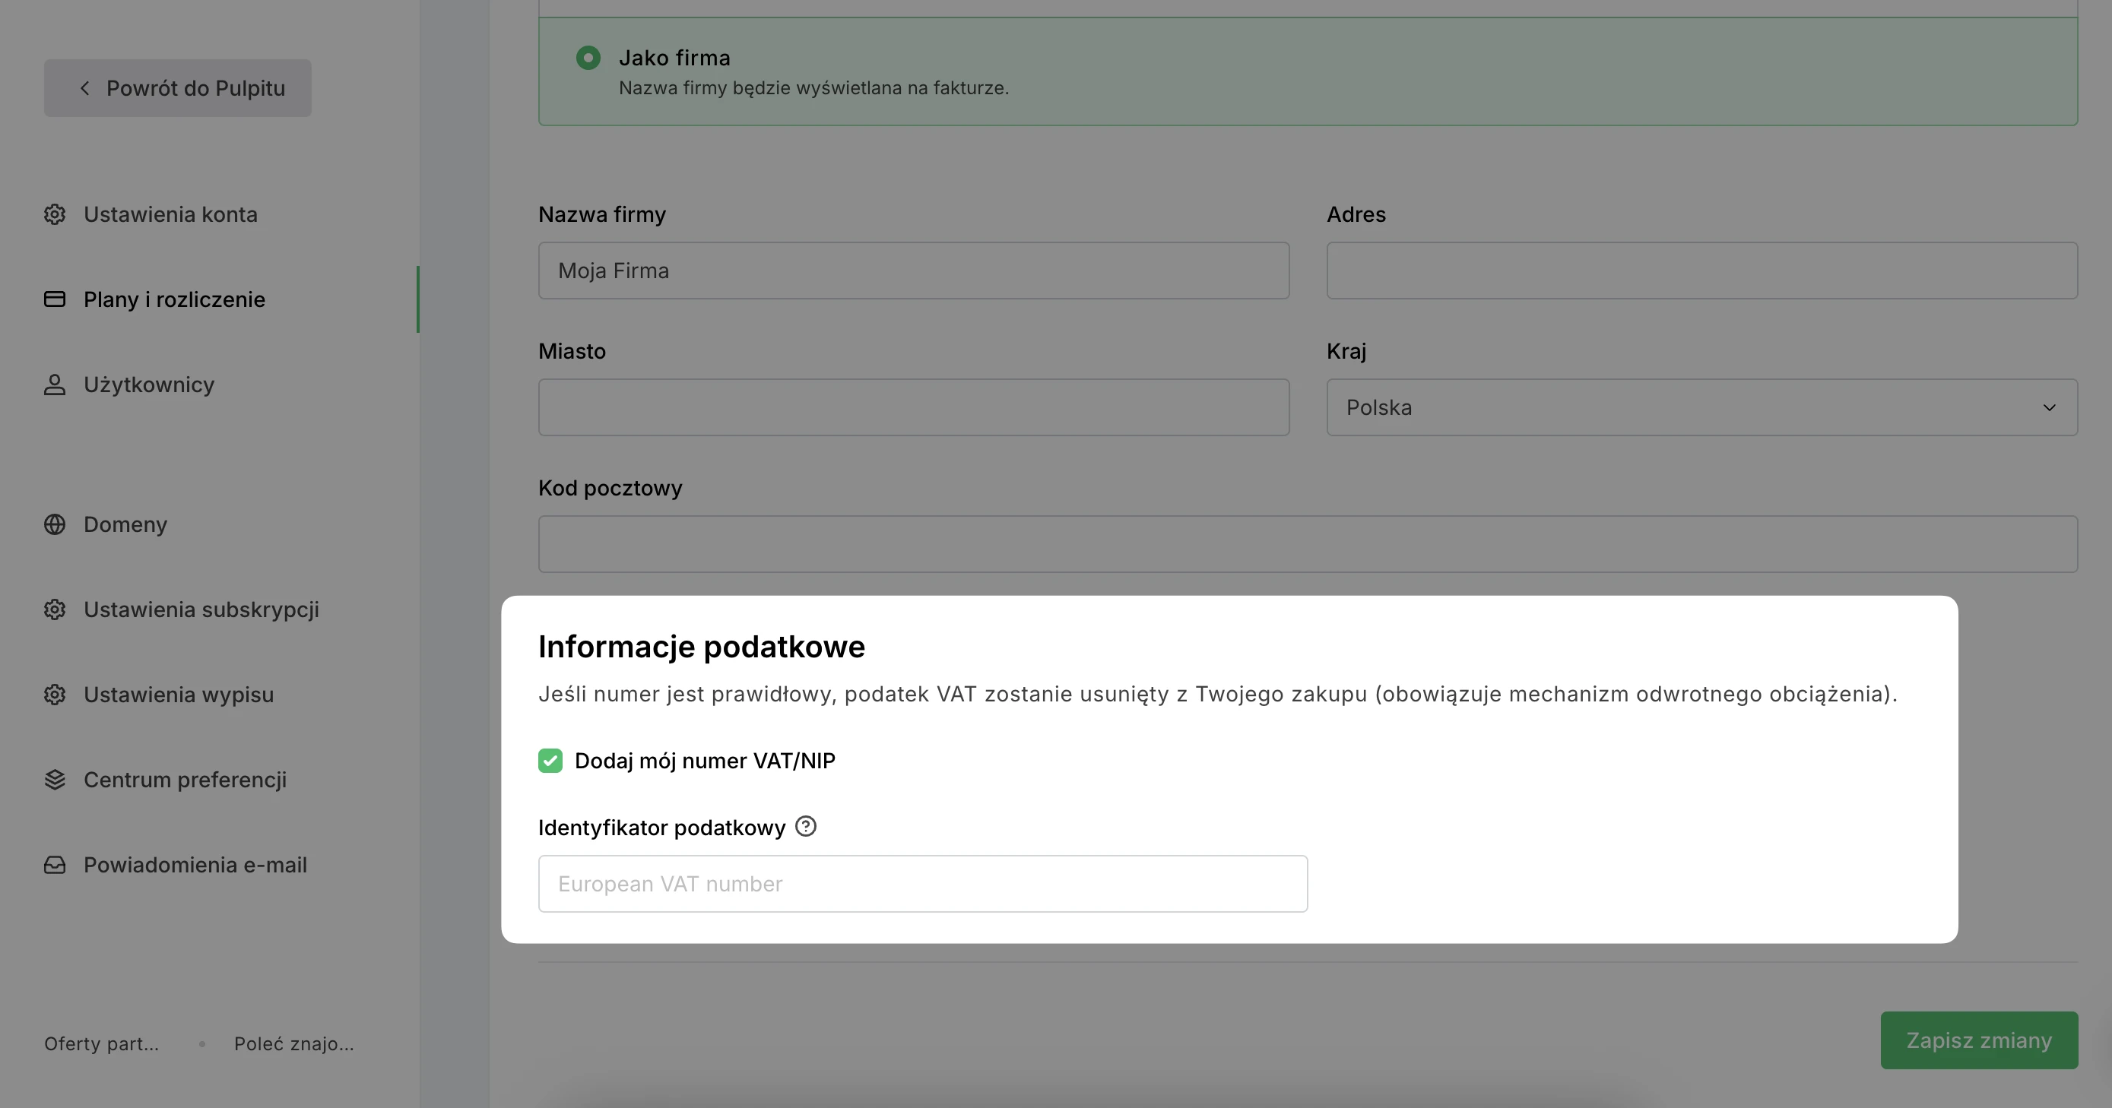The height and width of the screenshot is (1108, 2112).
Task: Click the gear icon beside Ustawienia subskrypcji
Action: tap(54, 609)
